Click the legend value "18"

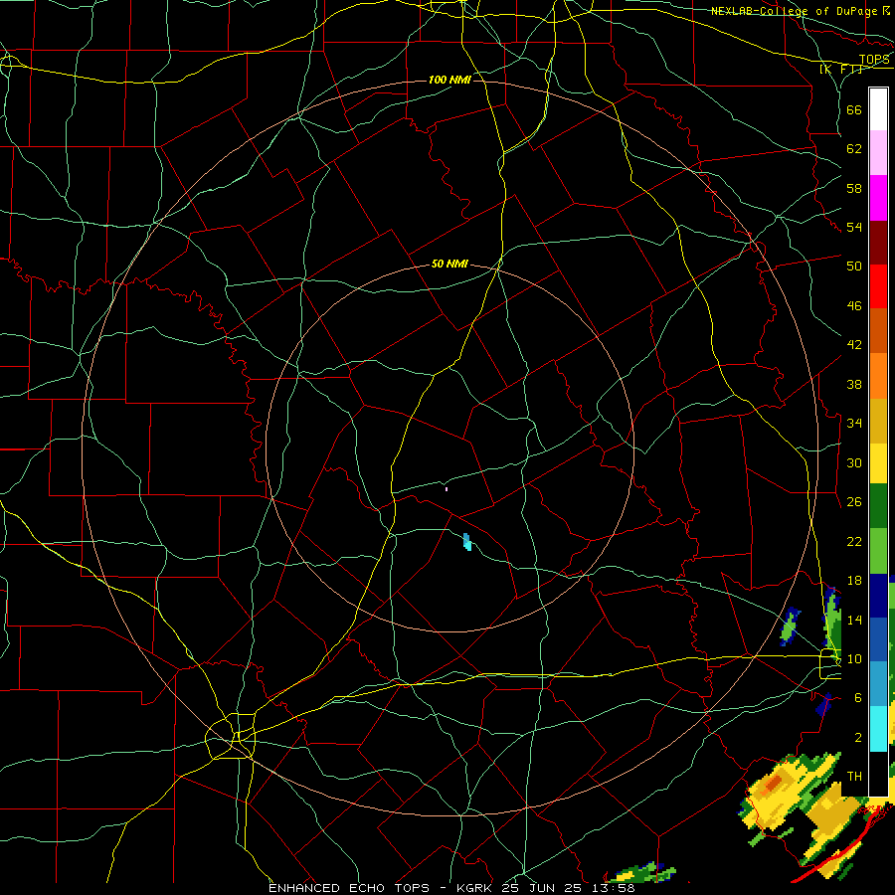tap(854, 581)
